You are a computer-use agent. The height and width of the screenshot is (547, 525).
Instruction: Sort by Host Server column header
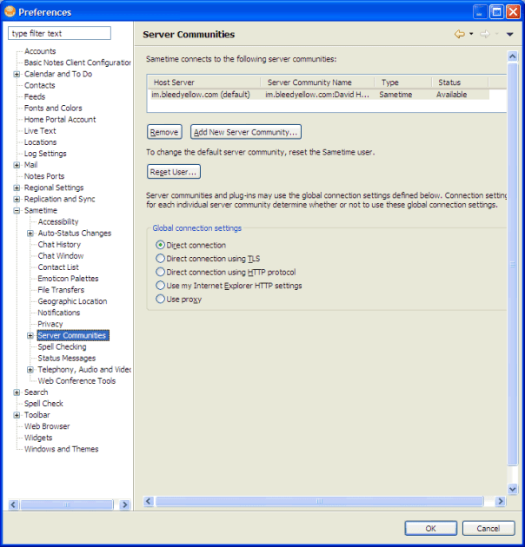tap(203, 82)
